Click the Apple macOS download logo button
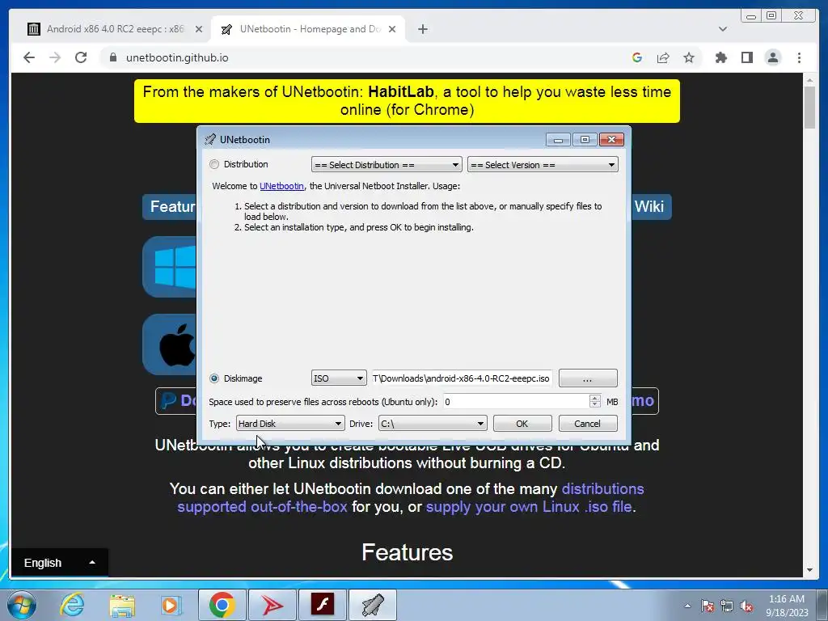The width and height of the screenshot is (828, 621). click(170, 344)
